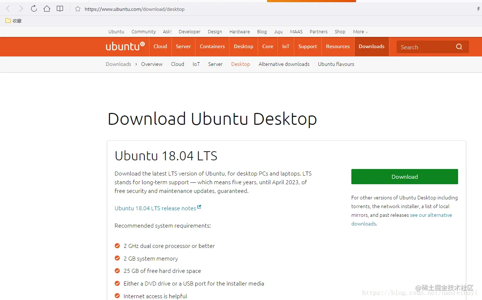
Task: Click the Internet access is helpful line
Action: click(155, 296)
